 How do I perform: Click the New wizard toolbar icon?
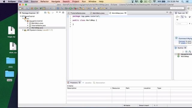click(x=20, y=8)
